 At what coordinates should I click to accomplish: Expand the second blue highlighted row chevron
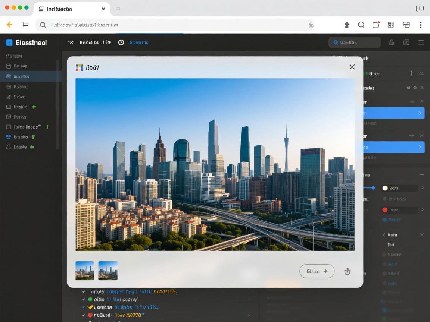[420, 147]
